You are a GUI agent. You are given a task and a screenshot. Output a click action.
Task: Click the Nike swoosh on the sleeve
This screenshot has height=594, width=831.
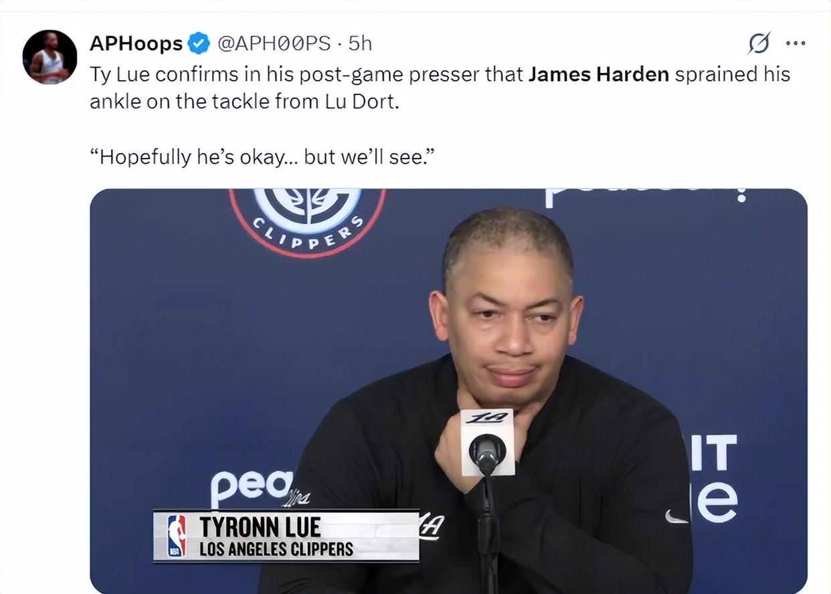click(x=677, y=516)
